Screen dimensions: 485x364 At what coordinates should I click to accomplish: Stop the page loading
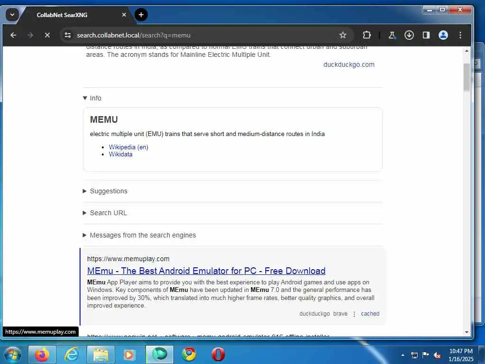click(47, 35)
